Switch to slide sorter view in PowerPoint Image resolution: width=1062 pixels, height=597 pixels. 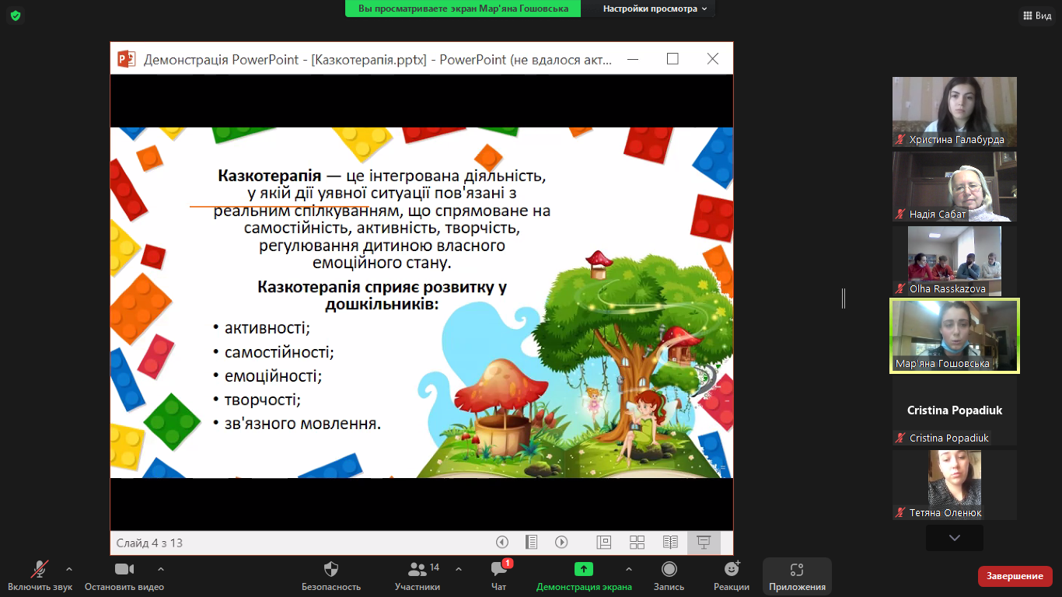coord(637,543)
